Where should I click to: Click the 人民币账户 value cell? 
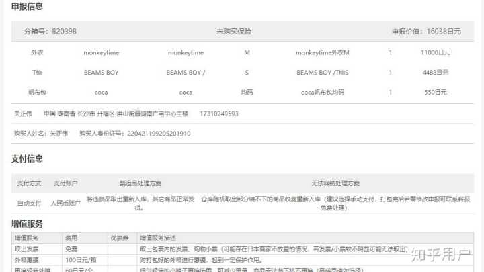(65, 203)
